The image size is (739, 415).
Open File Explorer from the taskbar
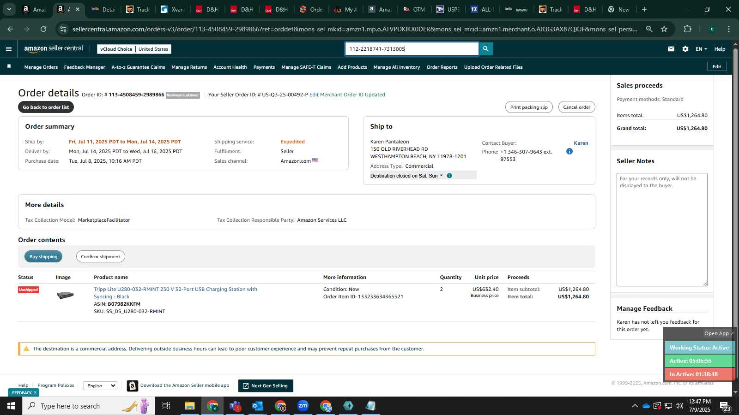pos(190,406)
